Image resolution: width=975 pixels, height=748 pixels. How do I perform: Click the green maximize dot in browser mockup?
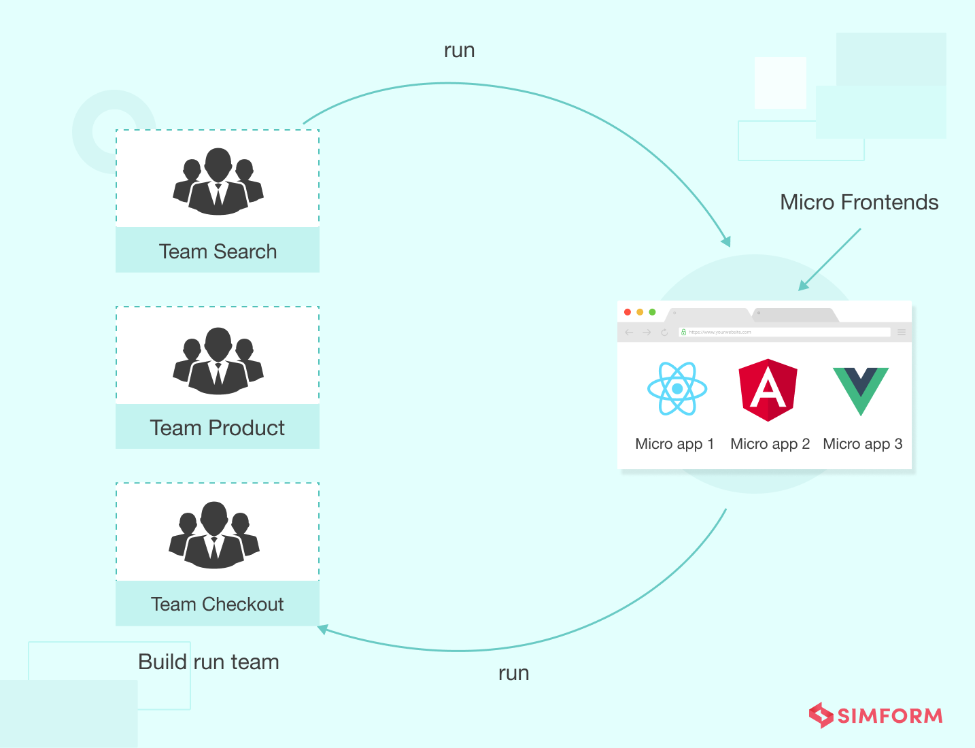(x=652, y=312)
